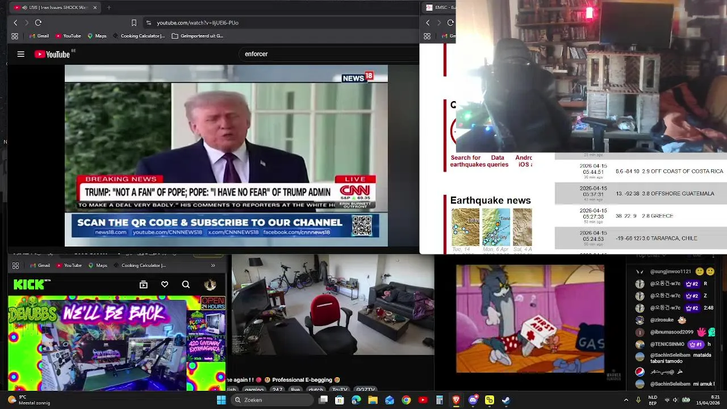The height and width of the screenshot is (409, 727).
Task: Open apps grid in YouTube window bookmarks bar
Action: pyautogui.click(x=15, y=36)
